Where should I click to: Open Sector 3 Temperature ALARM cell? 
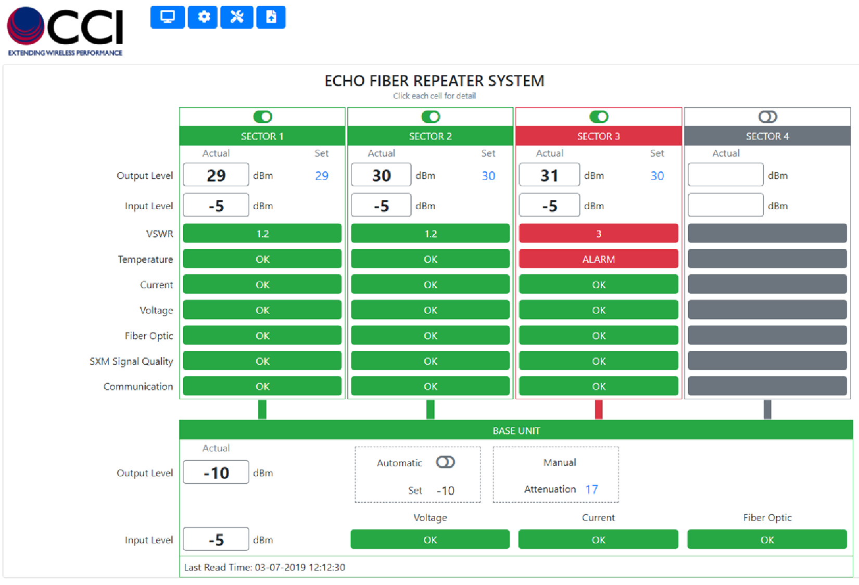tap(599, 259)
